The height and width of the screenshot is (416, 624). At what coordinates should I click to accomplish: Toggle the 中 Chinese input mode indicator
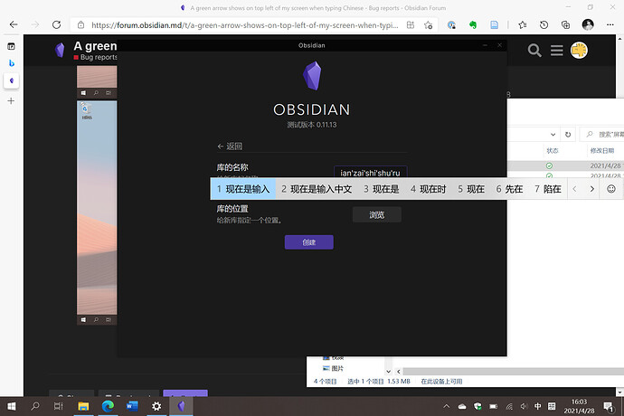point(538,406)
